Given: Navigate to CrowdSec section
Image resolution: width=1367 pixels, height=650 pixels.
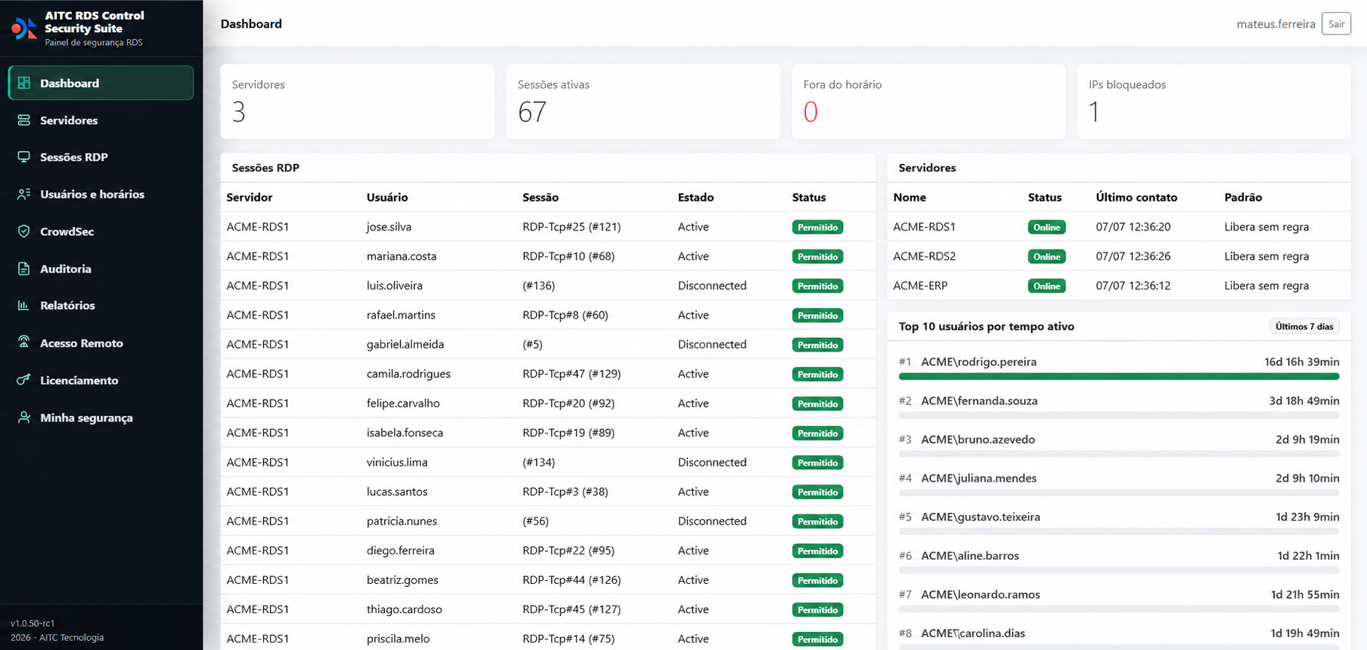Looking at the screenshot, I should [x=101, y=231].
